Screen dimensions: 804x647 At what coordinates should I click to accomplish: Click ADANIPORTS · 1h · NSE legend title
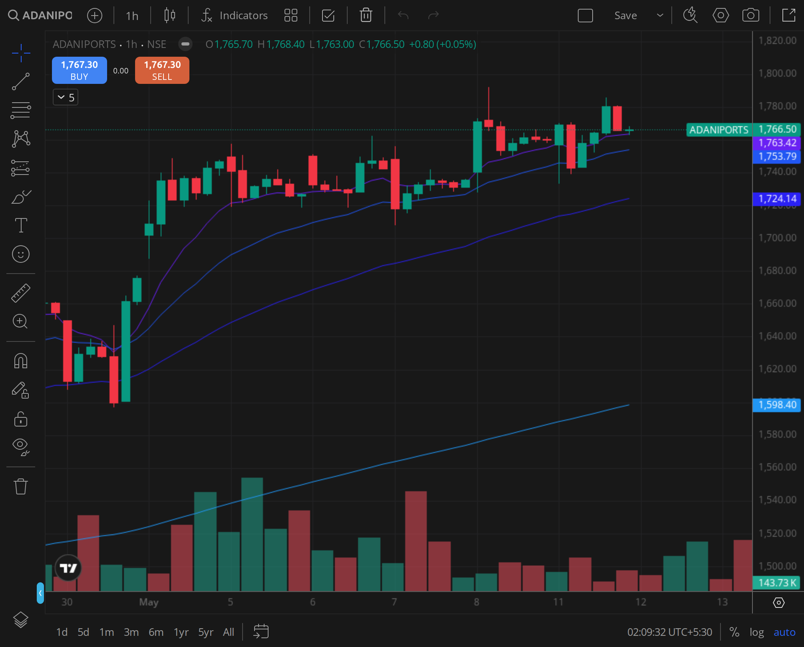click(109, 44)
